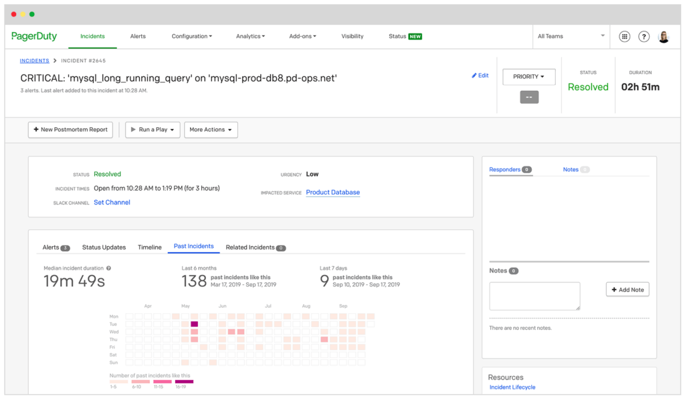This screenshot has height=404, width=685.
Task: Click the Related Incidents count badge
Action: coord(281,248)
